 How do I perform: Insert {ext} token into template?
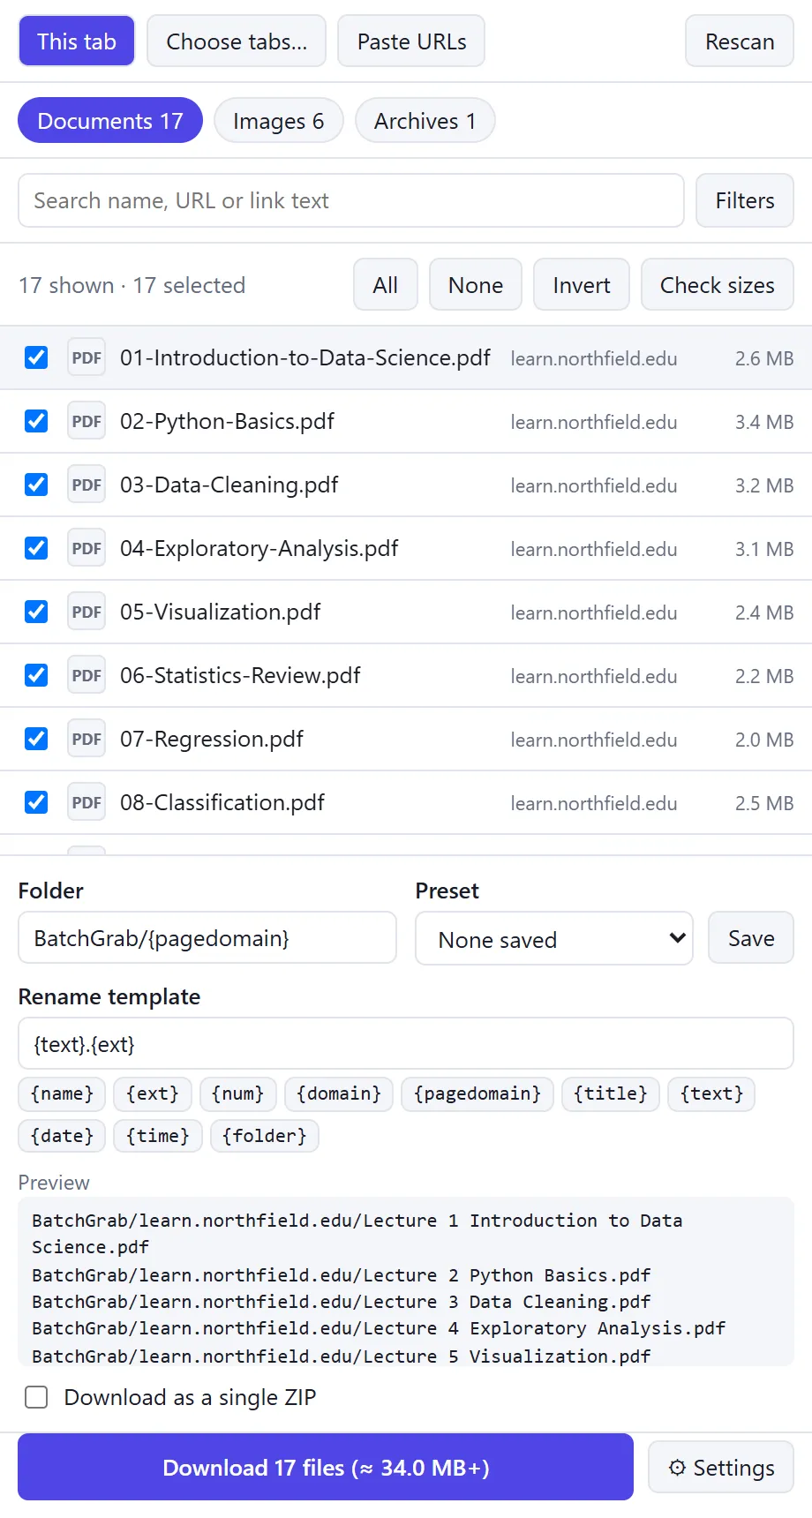(153, 1093)
